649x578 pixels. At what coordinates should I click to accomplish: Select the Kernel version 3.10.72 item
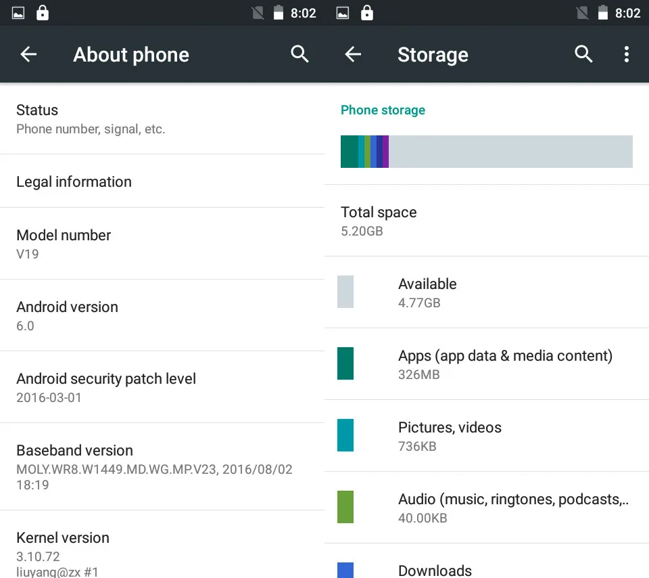[162, 544]
